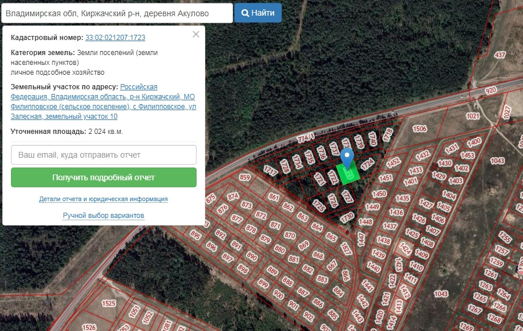Click Получить подробный отчет button
The width and height of the screenshot is (523, 331).
coord(104,177)
